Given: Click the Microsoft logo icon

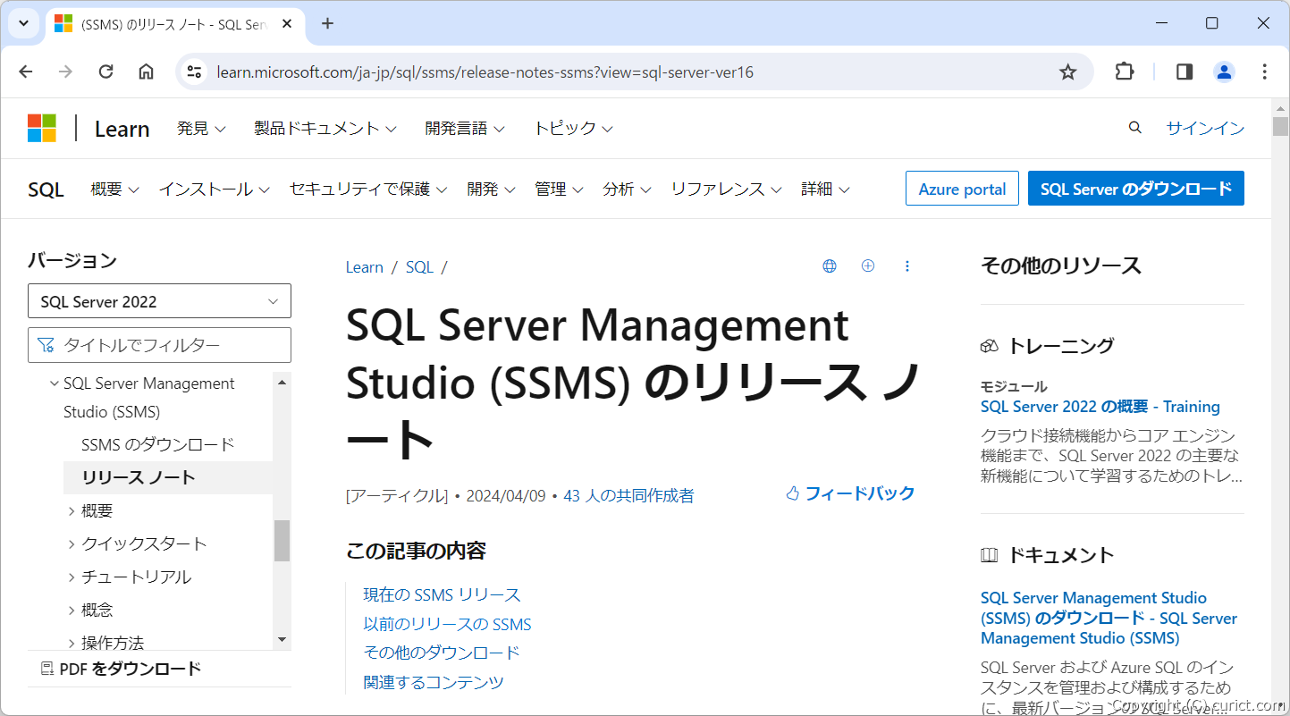Looking at the screenshot, I should tap(41, 127).
